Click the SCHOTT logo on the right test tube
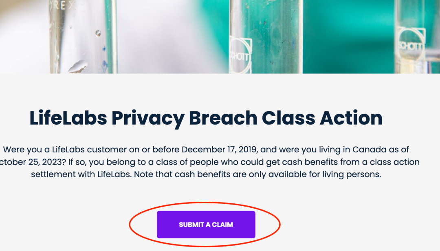 pos(411,44)
